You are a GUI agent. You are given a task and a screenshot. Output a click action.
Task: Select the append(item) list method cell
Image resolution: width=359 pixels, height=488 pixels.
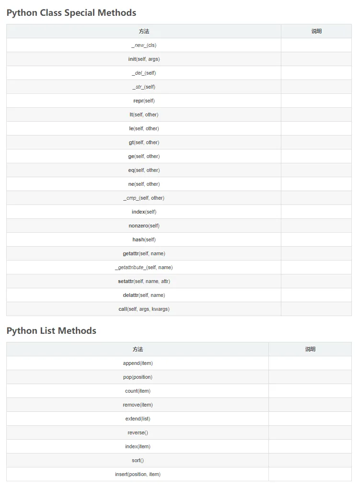[x=138, y=363]
